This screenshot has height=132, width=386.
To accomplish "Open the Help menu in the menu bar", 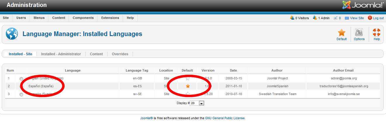I will [x=130, y=18].
